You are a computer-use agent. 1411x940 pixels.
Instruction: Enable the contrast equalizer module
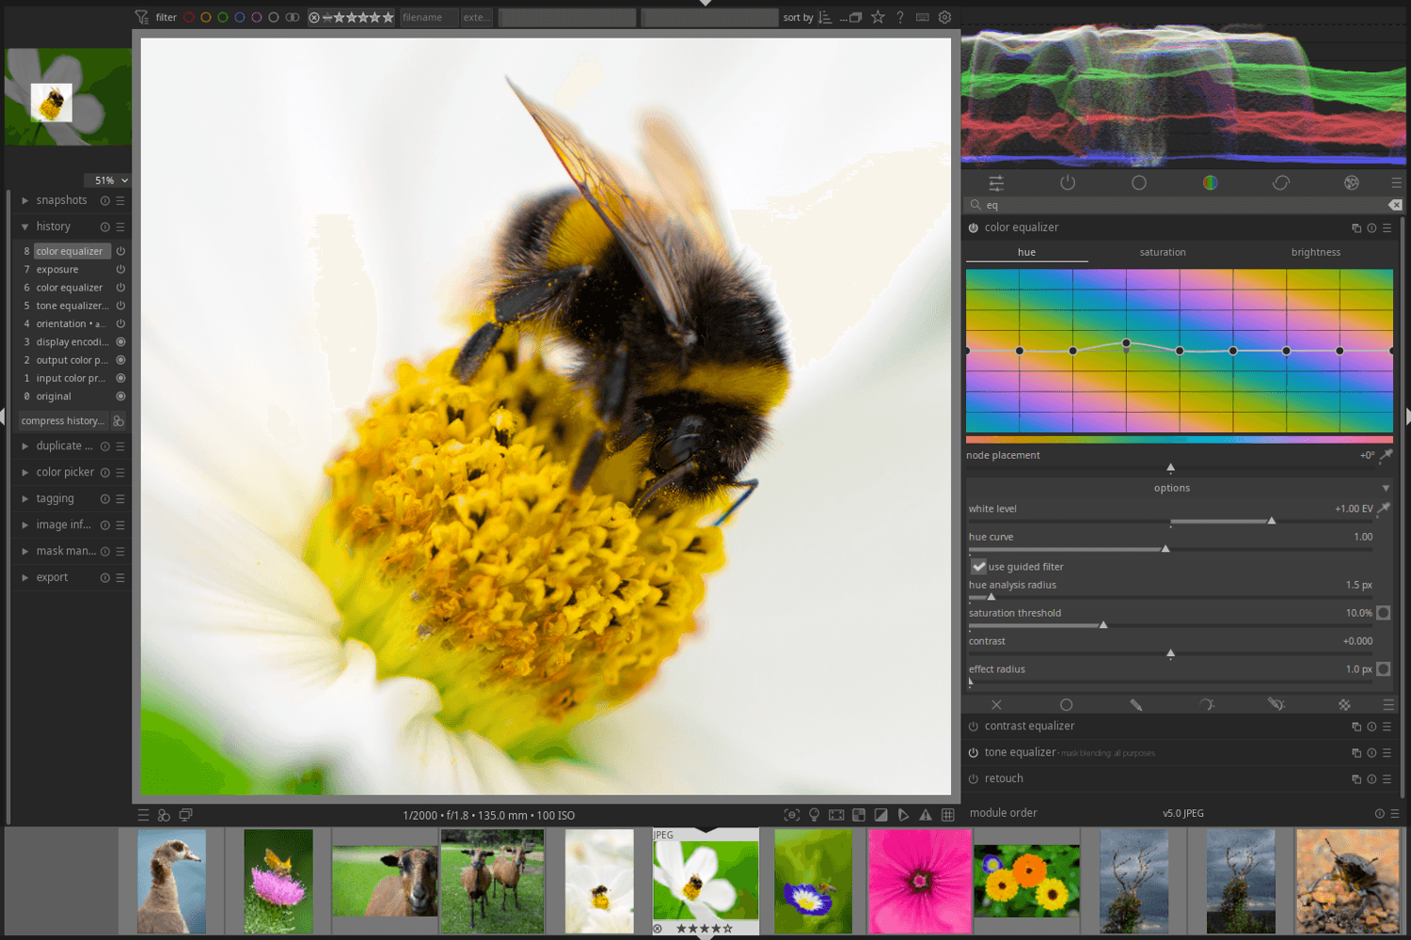[974, 727]
